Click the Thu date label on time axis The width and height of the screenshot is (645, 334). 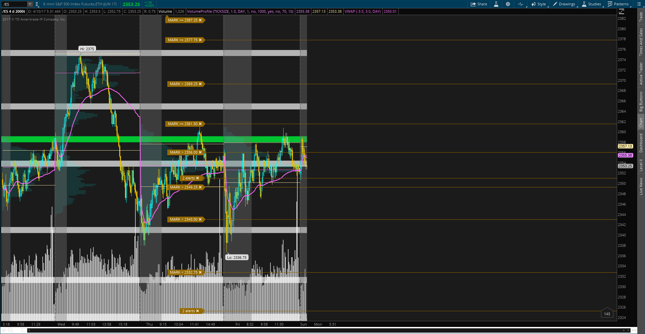(x=149, y=324)
